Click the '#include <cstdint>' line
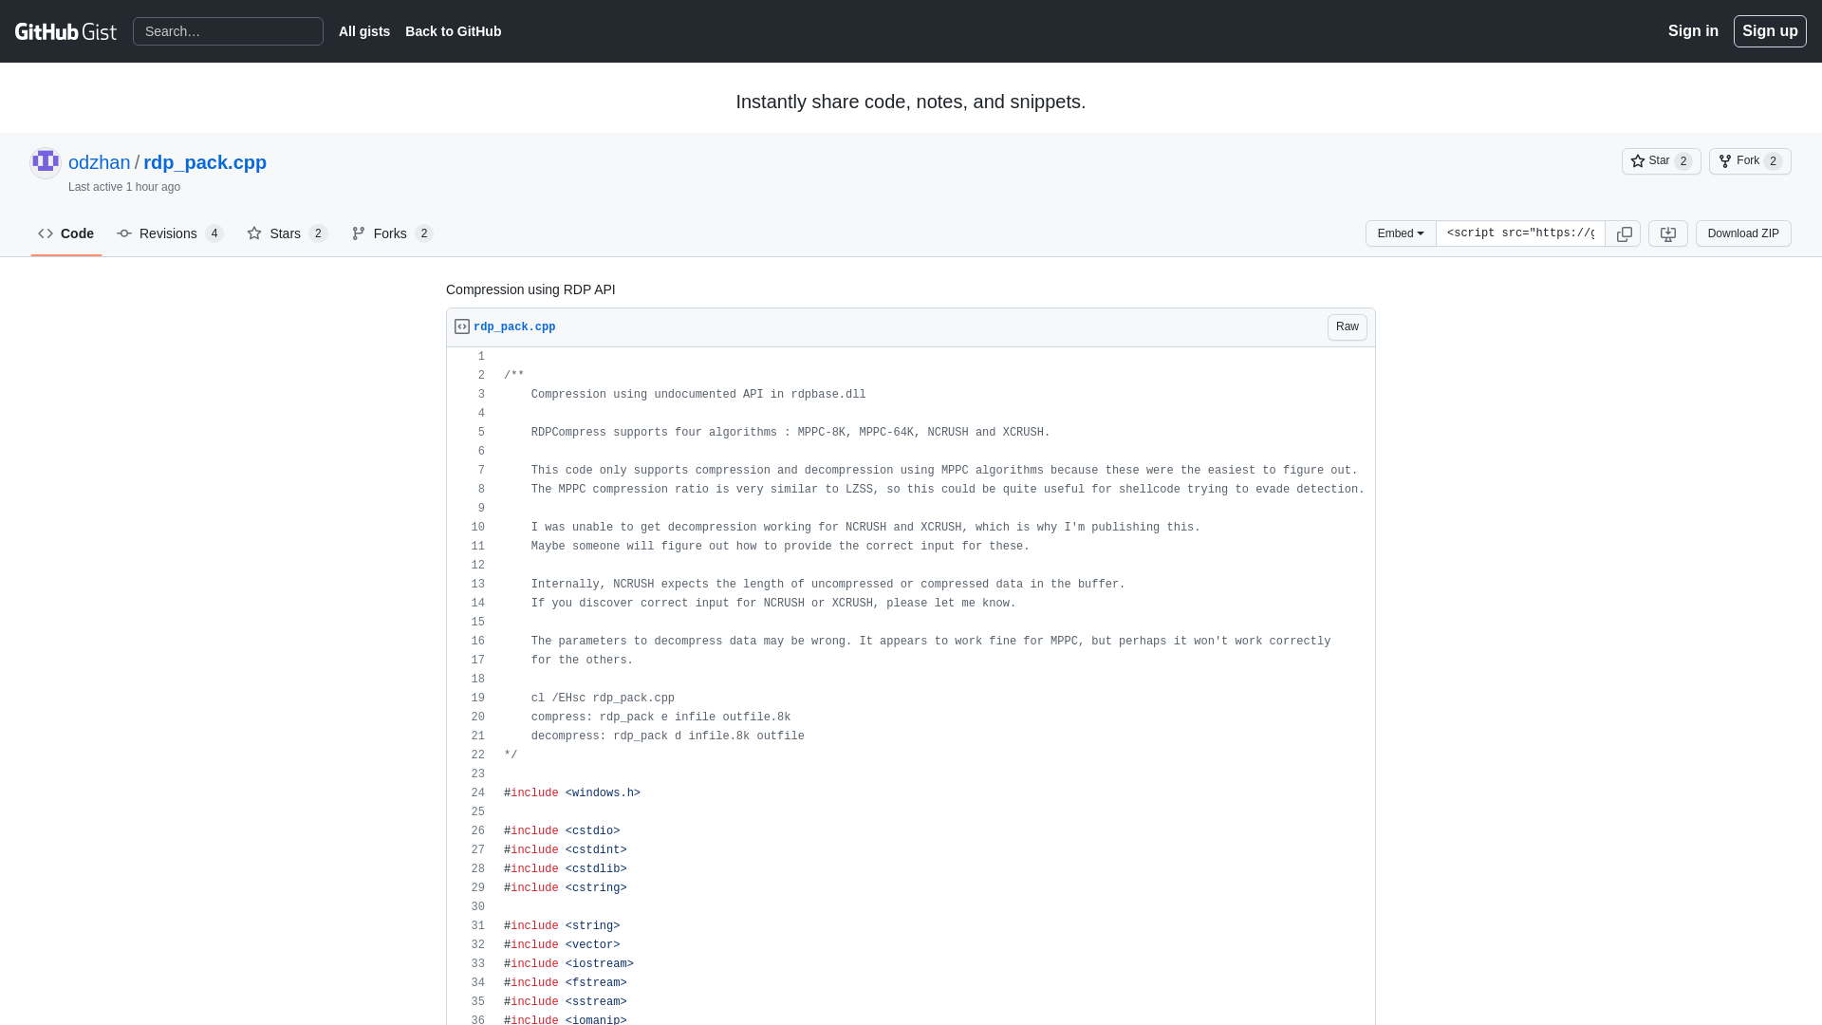 pos(566,850)
